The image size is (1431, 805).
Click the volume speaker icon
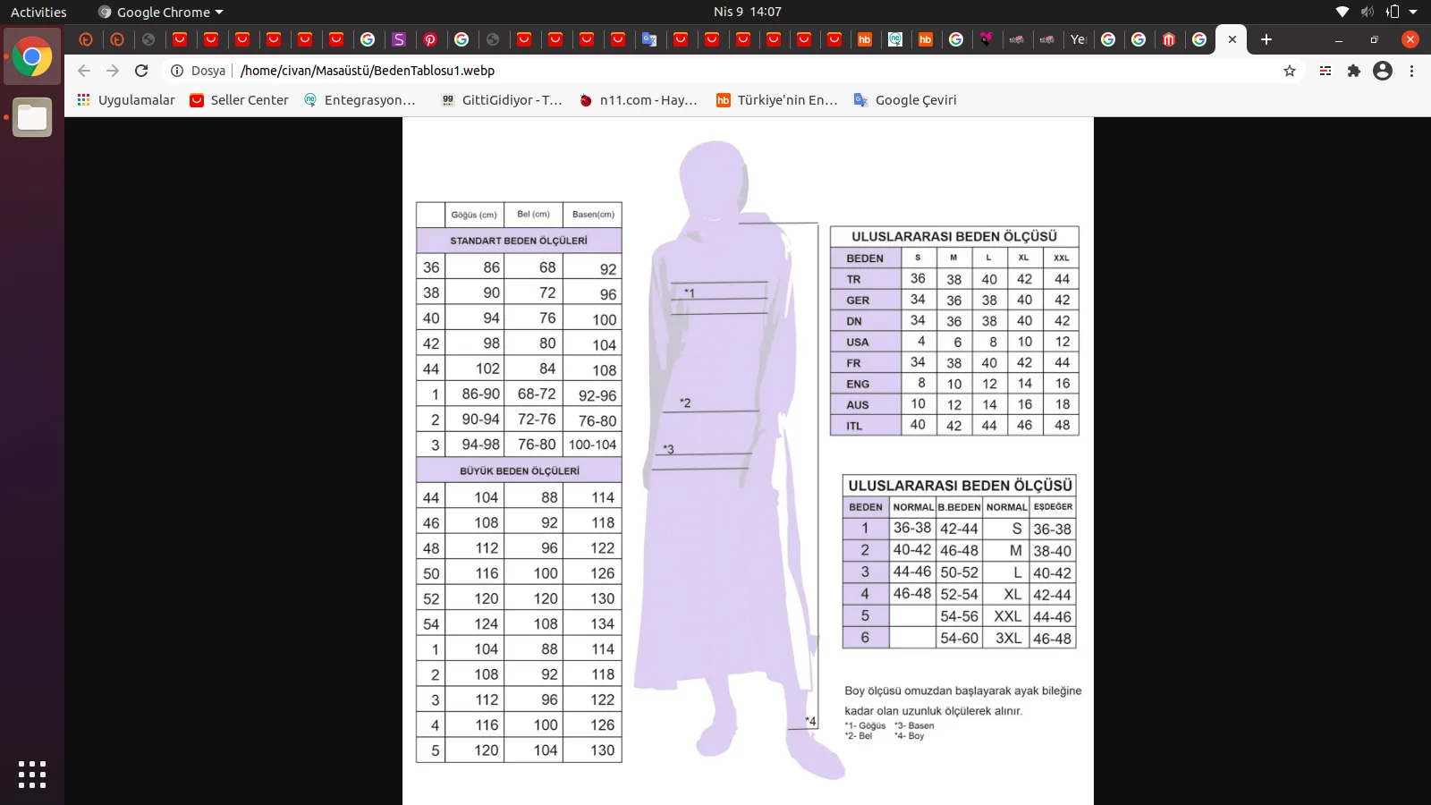1367,12
